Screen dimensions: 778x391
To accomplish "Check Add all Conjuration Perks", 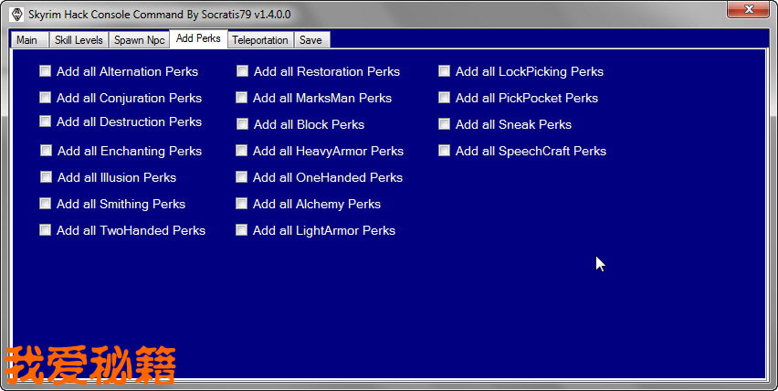I will [46, 98].
